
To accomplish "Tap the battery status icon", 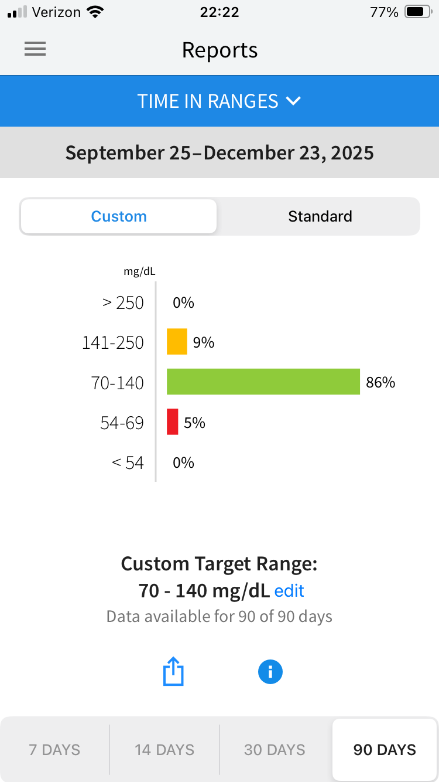I will [x=418, y=12].
